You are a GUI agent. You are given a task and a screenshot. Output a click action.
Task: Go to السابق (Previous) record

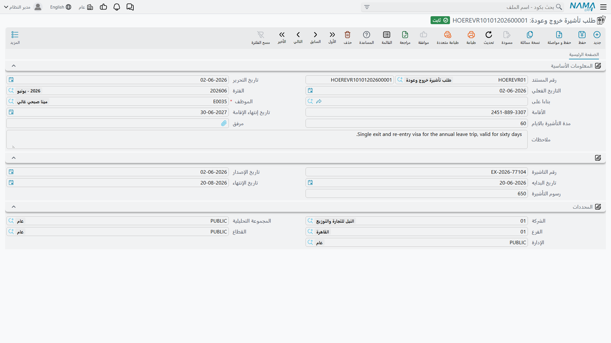315,37
